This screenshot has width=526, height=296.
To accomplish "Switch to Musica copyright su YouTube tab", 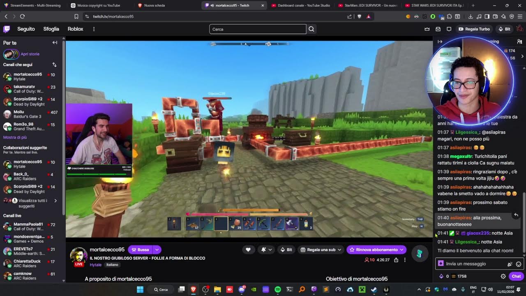I will [x=99, y=5].
